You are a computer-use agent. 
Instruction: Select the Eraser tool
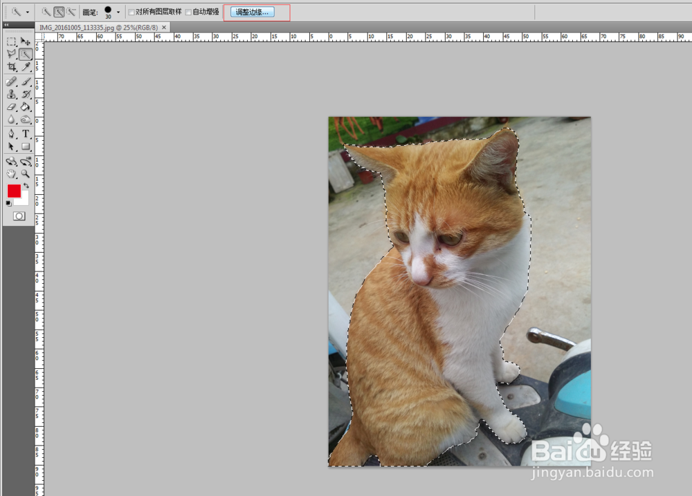[x=12, y=107]
